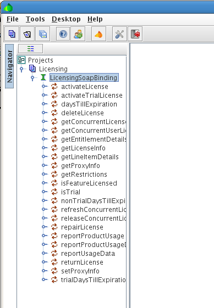Select the releaseConcurrentLic operation label
This screenshot has height=308, width=214.
coord(94,218)
